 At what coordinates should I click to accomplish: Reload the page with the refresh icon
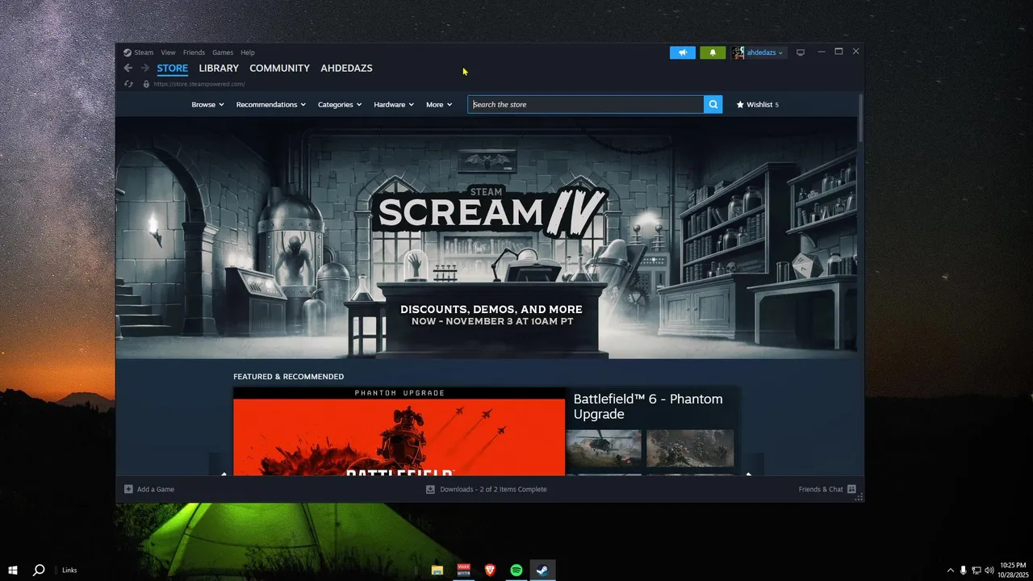click(x=128, y=84)
